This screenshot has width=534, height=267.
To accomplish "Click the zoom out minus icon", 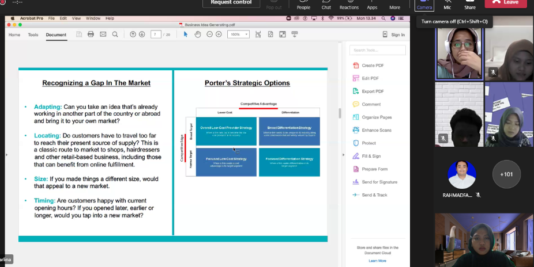I will 209,35.
